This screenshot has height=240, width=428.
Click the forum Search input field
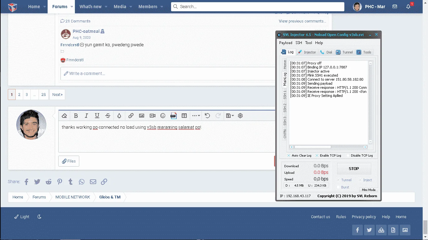coord(258,7)
